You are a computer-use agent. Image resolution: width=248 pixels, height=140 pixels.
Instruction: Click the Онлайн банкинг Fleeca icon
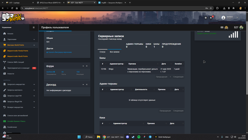[4, 121]
